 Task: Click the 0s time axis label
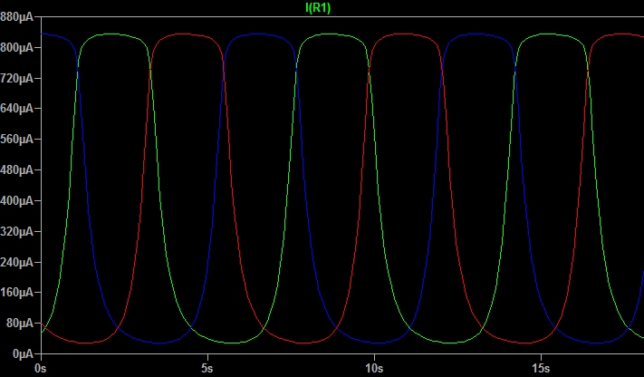click(40, 369)
